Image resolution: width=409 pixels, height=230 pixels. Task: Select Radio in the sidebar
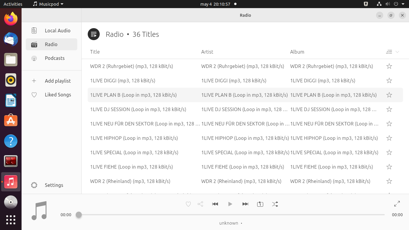click(x=51, y=44)
